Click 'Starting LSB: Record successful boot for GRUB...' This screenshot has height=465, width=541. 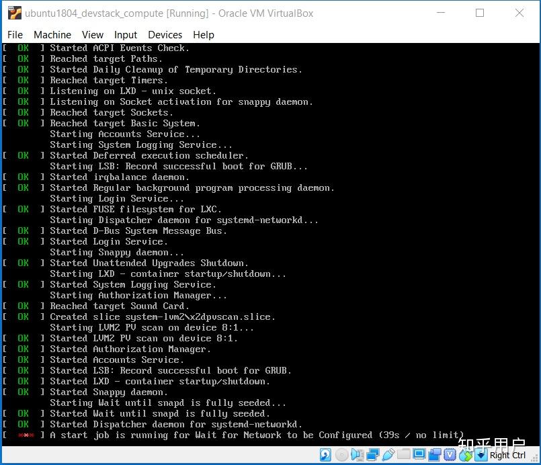[x=178, y=166]
